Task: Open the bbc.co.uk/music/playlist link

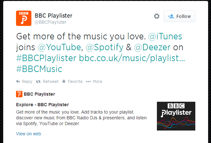Action: (132, 58)
